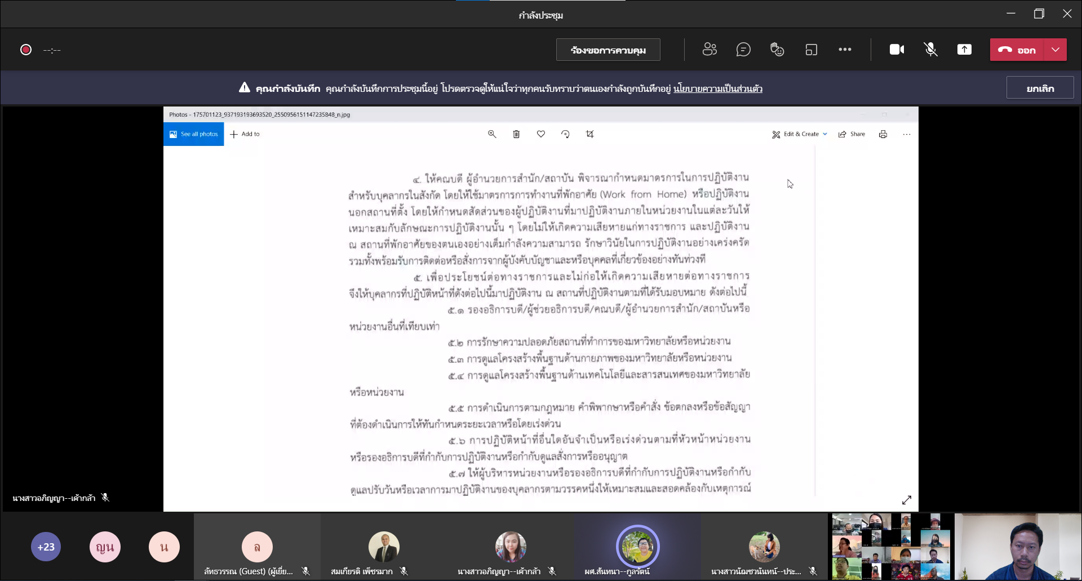Open the participants panel icon
The height and width of the screenshot is (581, 1082).
(709, 50)
